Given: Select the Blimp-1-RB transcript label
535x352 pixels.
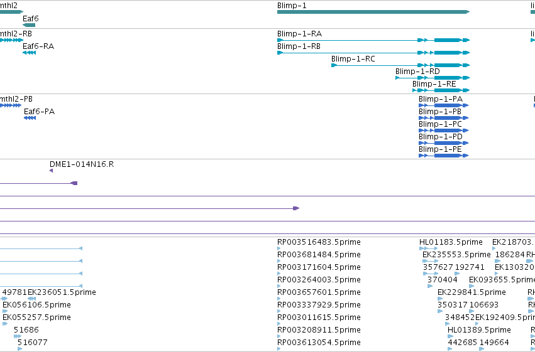Looking at the screenshot, I should click(299, 46).
